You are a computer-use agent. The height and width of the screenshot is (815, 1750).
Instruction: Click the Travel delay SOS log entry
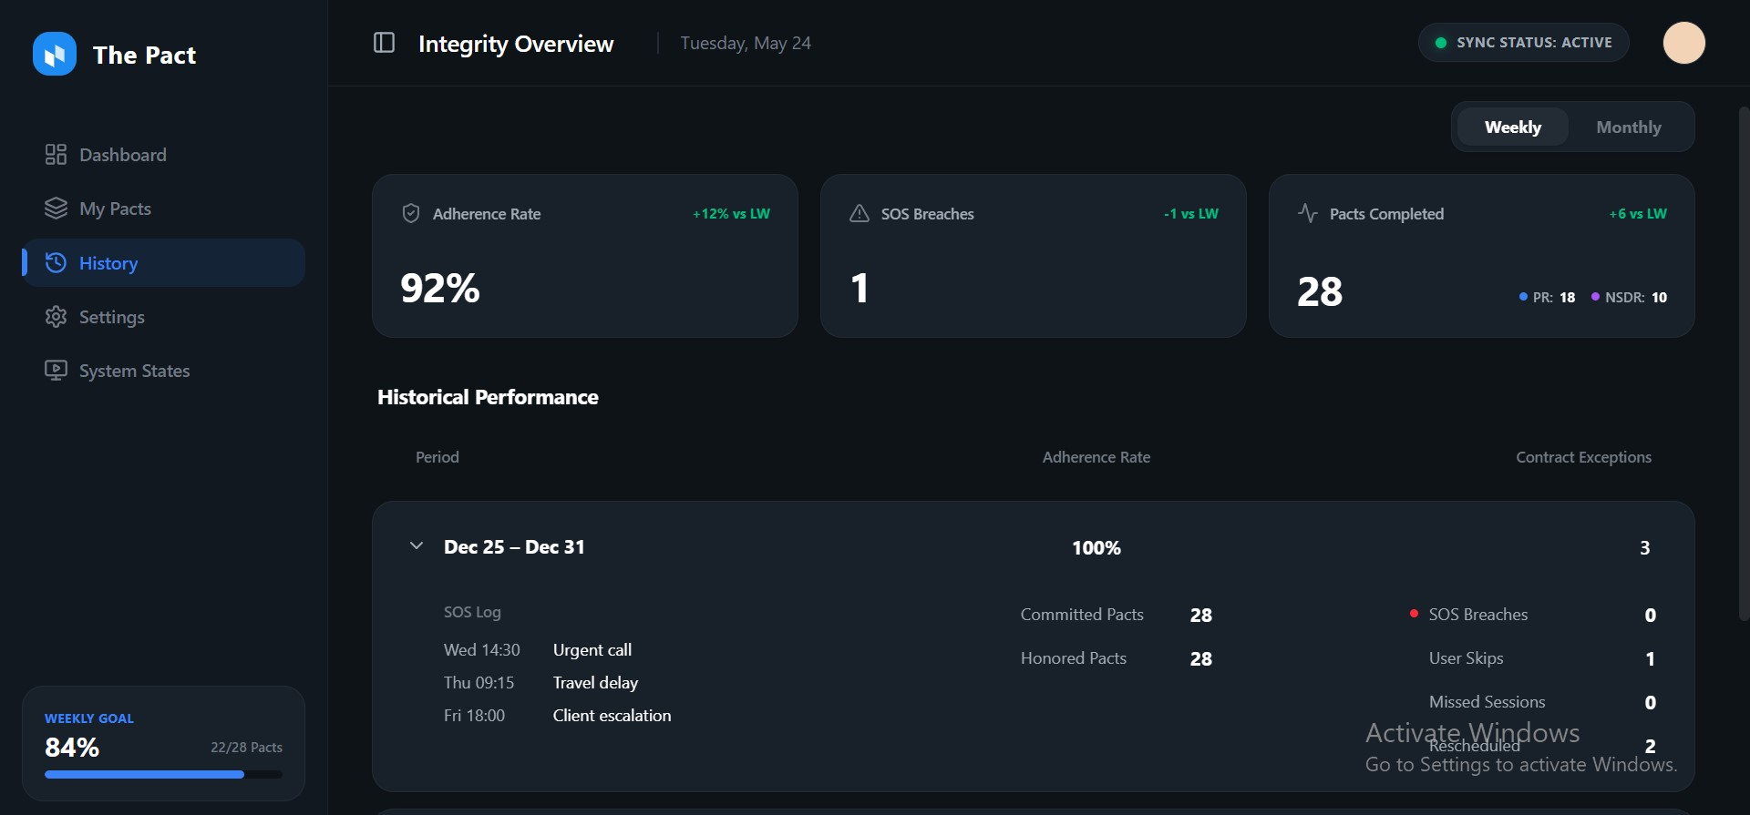pyautogui.click(x=595, y=683)
